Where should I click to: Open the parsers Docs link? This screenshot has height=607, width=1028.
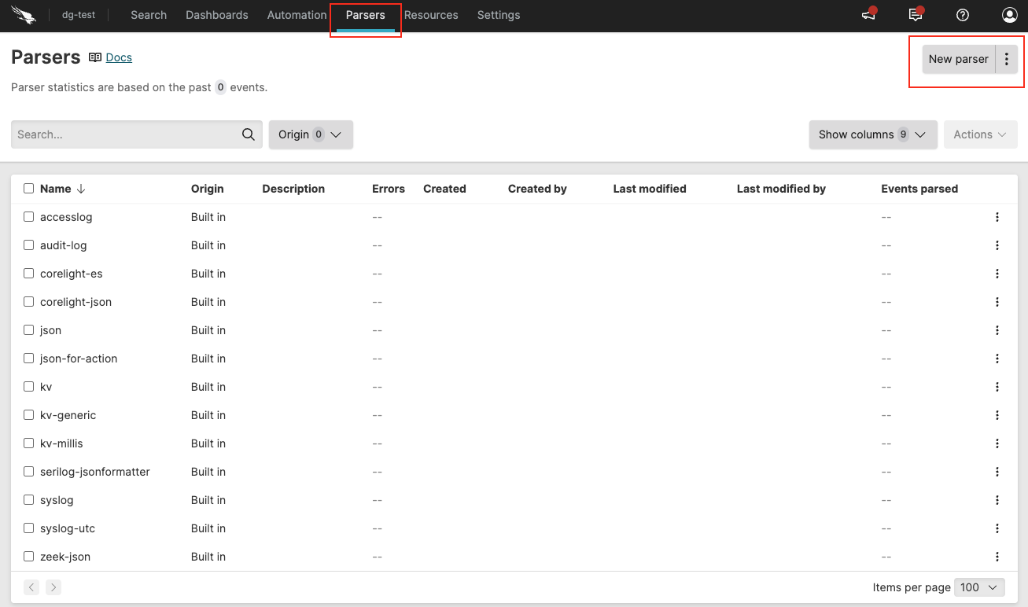(118, 57)
